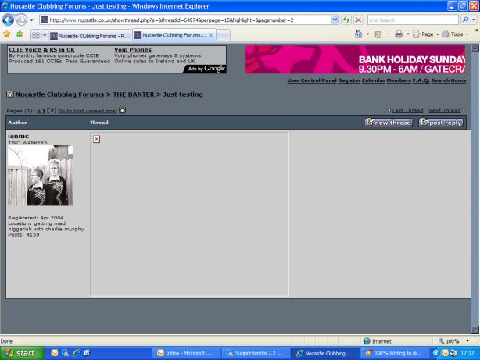The height and width of the screenshot is (360, 480).
Task: Open a new blank browser tab
Action: tap(223, 35)
